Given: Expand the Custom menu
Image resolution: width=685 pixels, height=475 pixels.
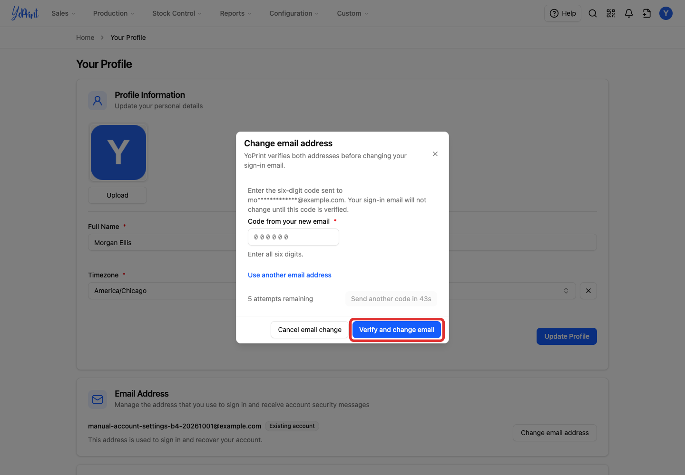Looking at the screenshot, I should tap(352, 13).
